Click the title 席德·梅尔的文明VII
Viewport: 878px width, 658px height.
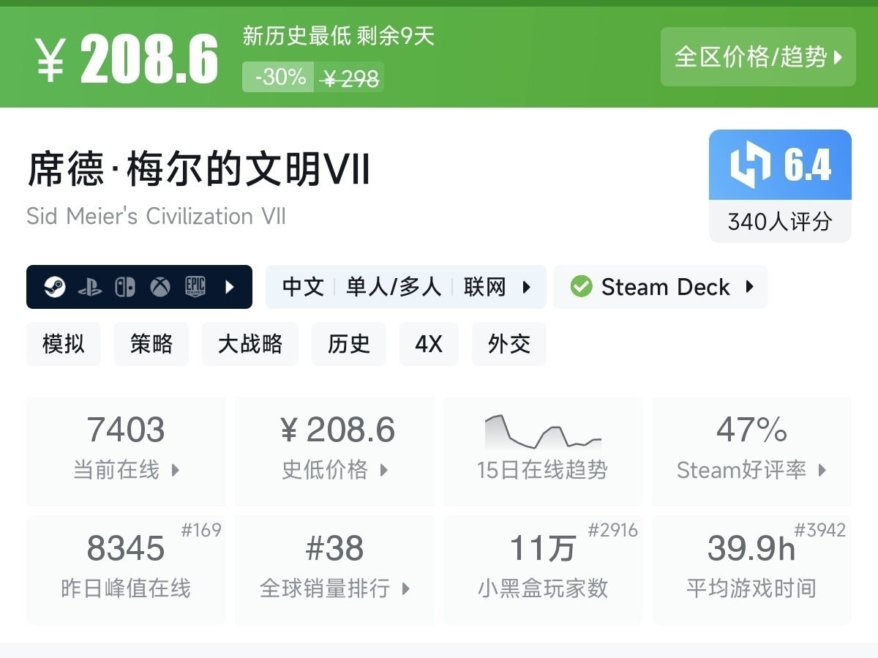coord(198,171)
